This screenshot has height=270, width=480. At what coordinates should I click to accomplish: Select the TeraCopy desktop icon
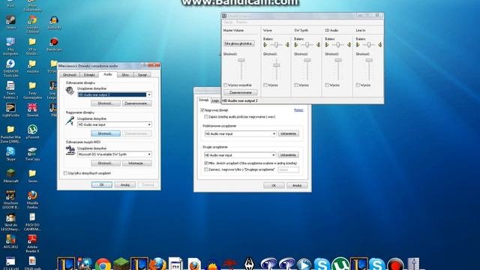tap(32, 154)
